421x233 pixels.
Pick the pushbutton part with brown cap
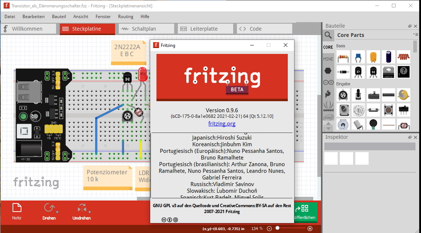coord(388,110)
